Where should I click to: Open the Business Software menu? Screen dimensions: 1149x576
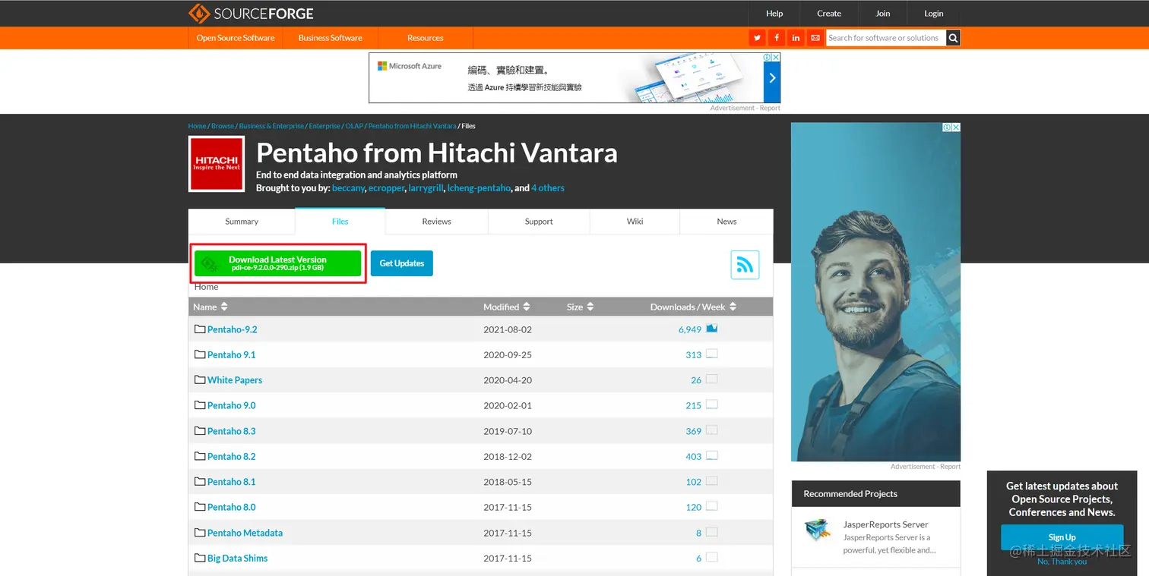pos(330,38)
